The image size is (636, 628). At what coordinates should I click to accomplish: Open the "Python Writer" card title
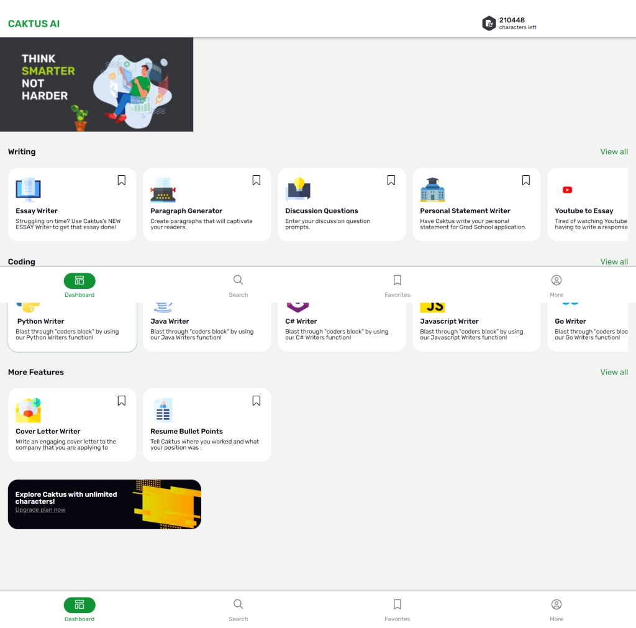(x=40, y=321)
